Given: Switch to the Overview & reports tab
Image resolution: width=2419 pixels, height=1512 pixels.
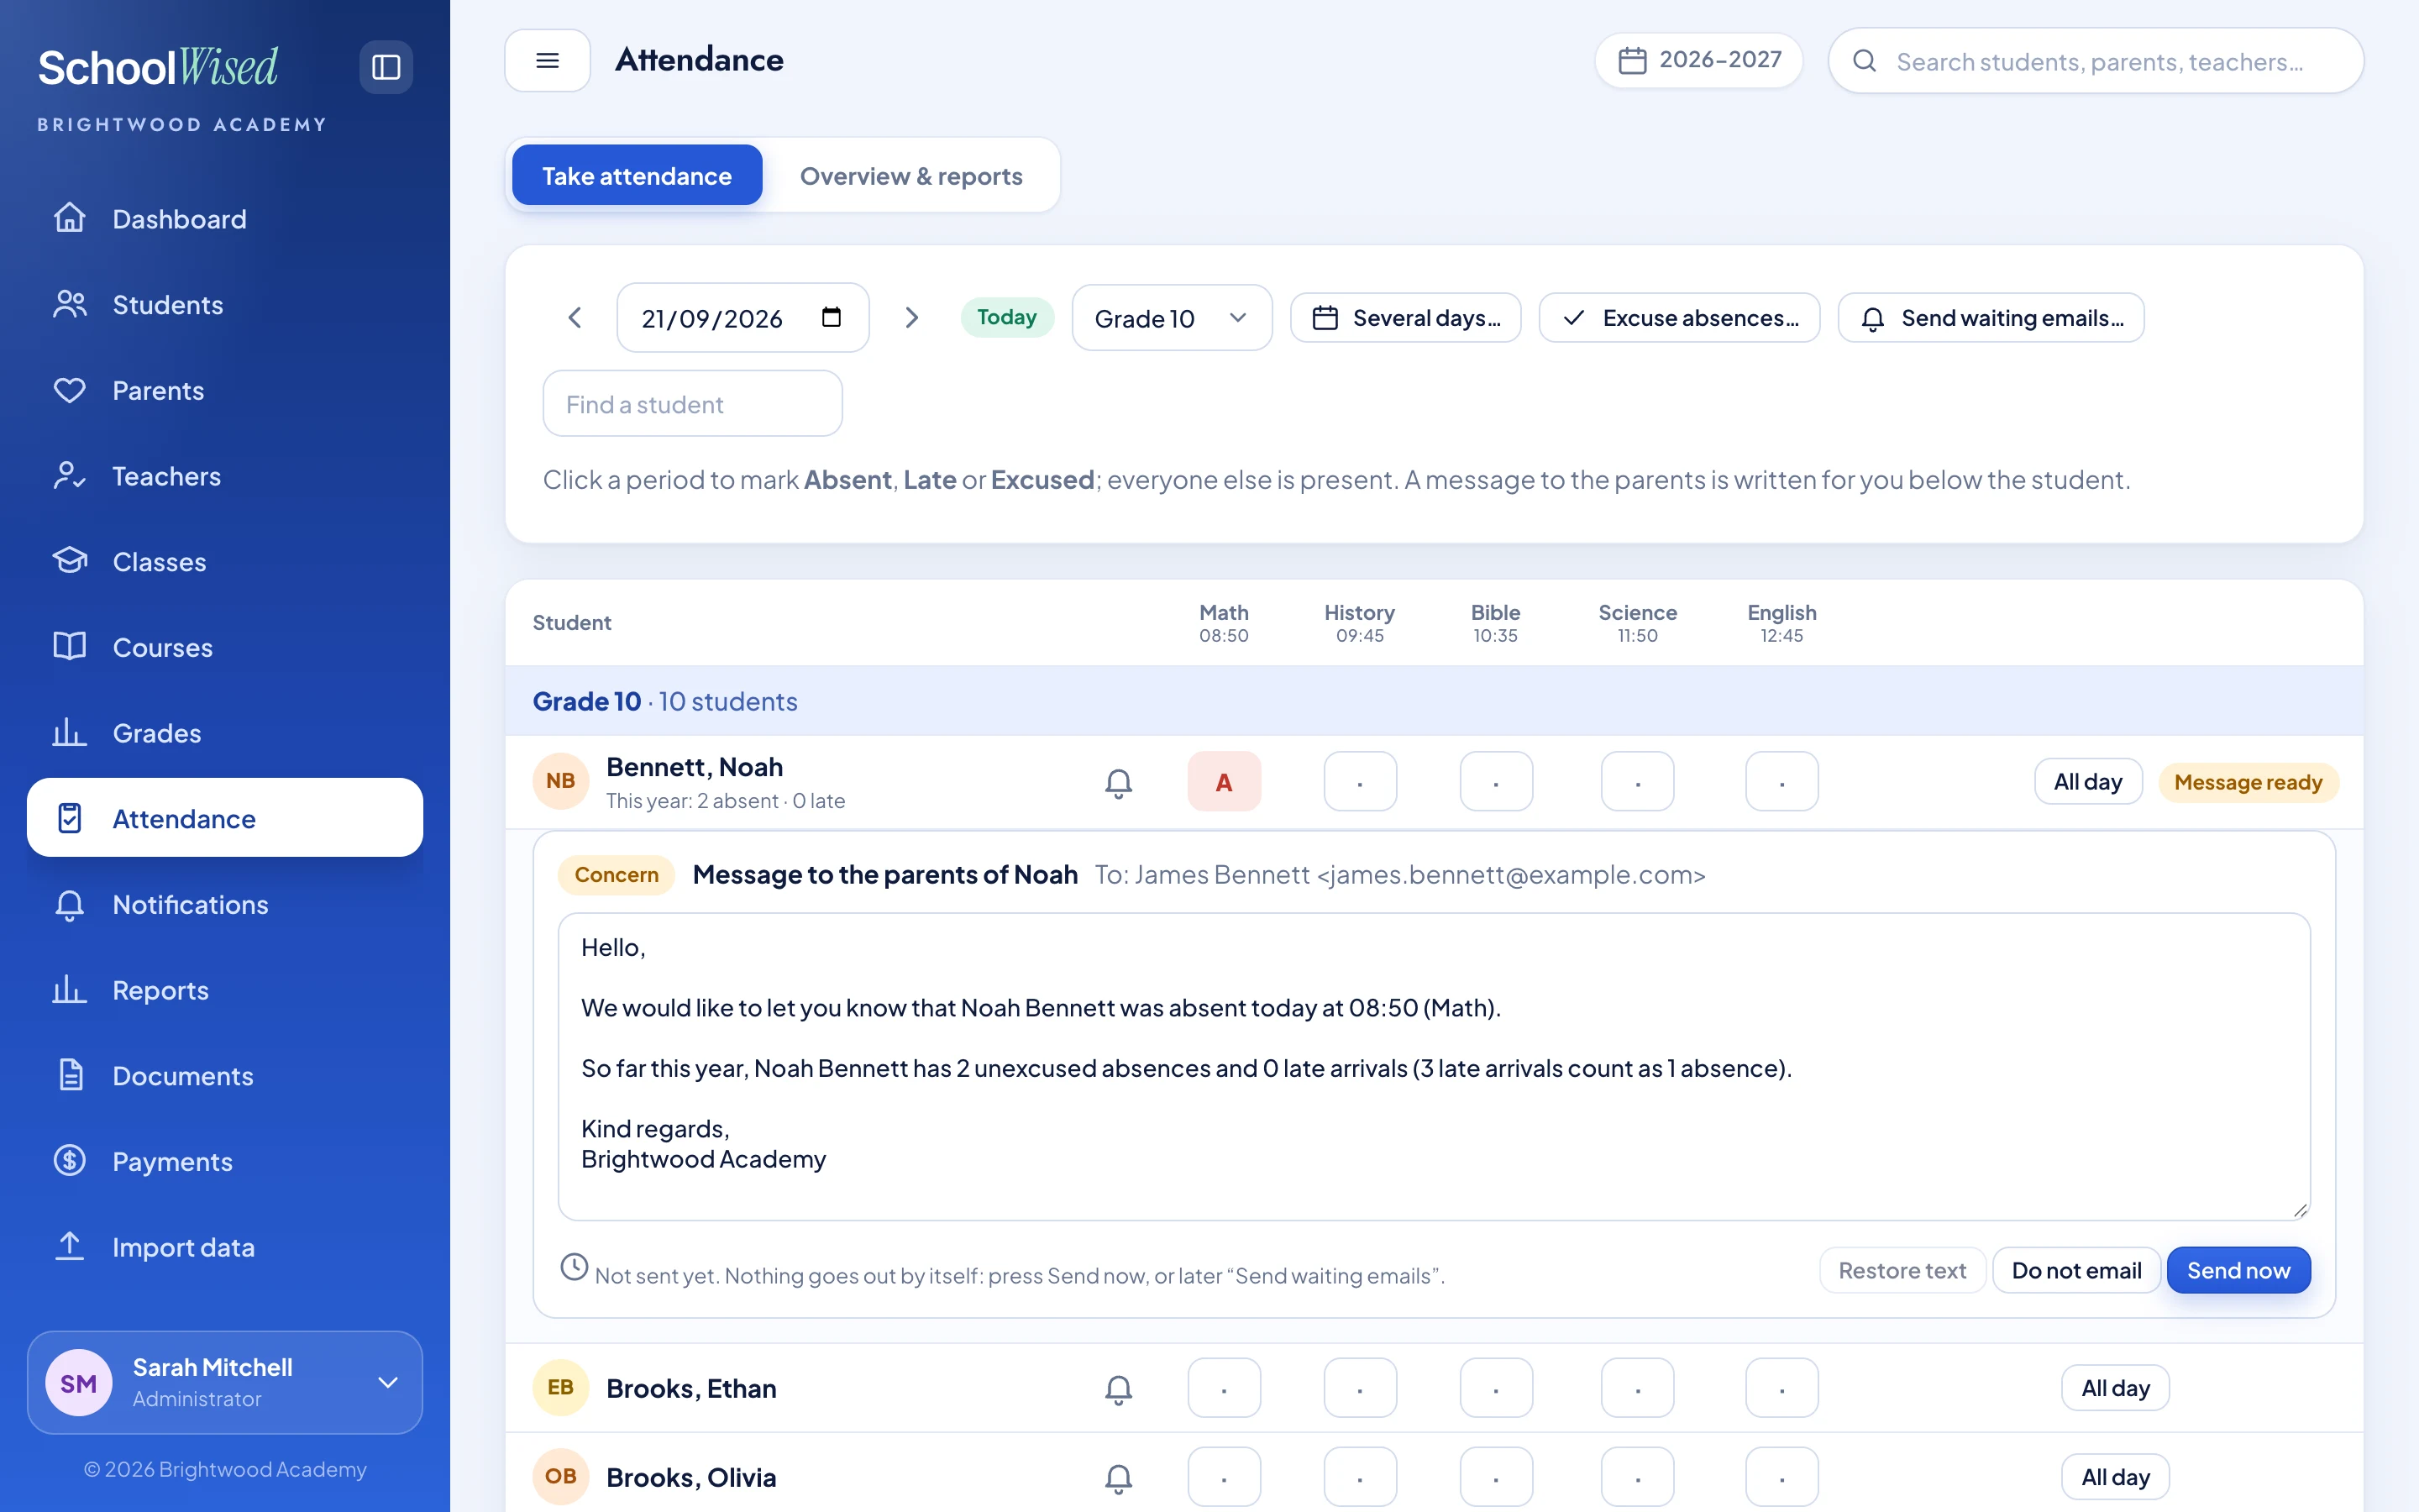Looking at the screenshot, I should (910, 176).
